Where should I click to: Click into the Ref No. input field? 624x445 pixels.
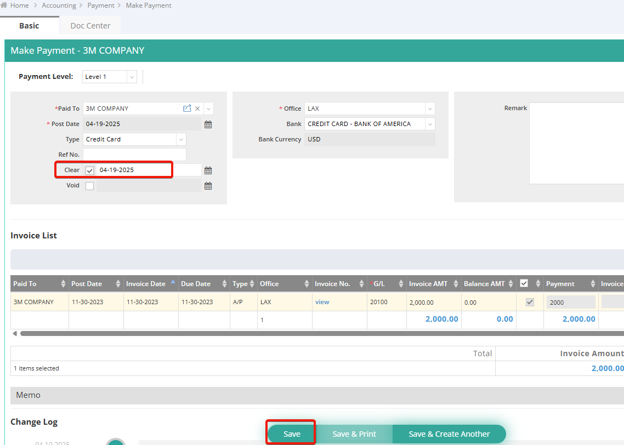134,155
